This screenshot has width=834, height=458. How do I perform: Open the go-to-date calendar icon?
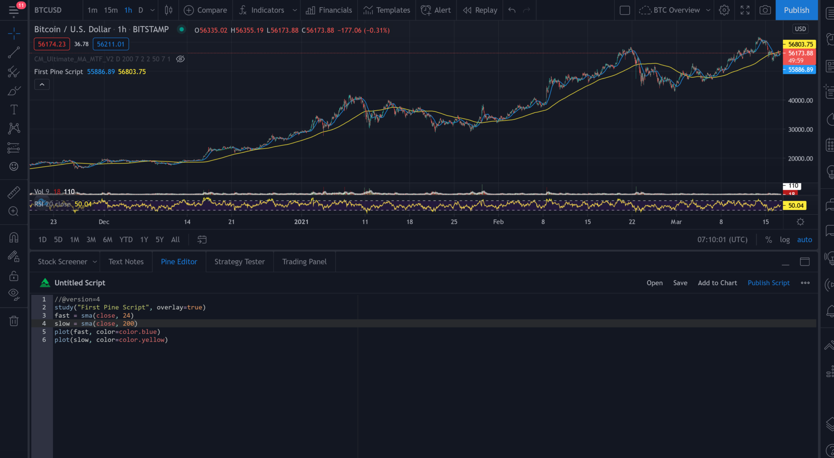coord(202,240)
